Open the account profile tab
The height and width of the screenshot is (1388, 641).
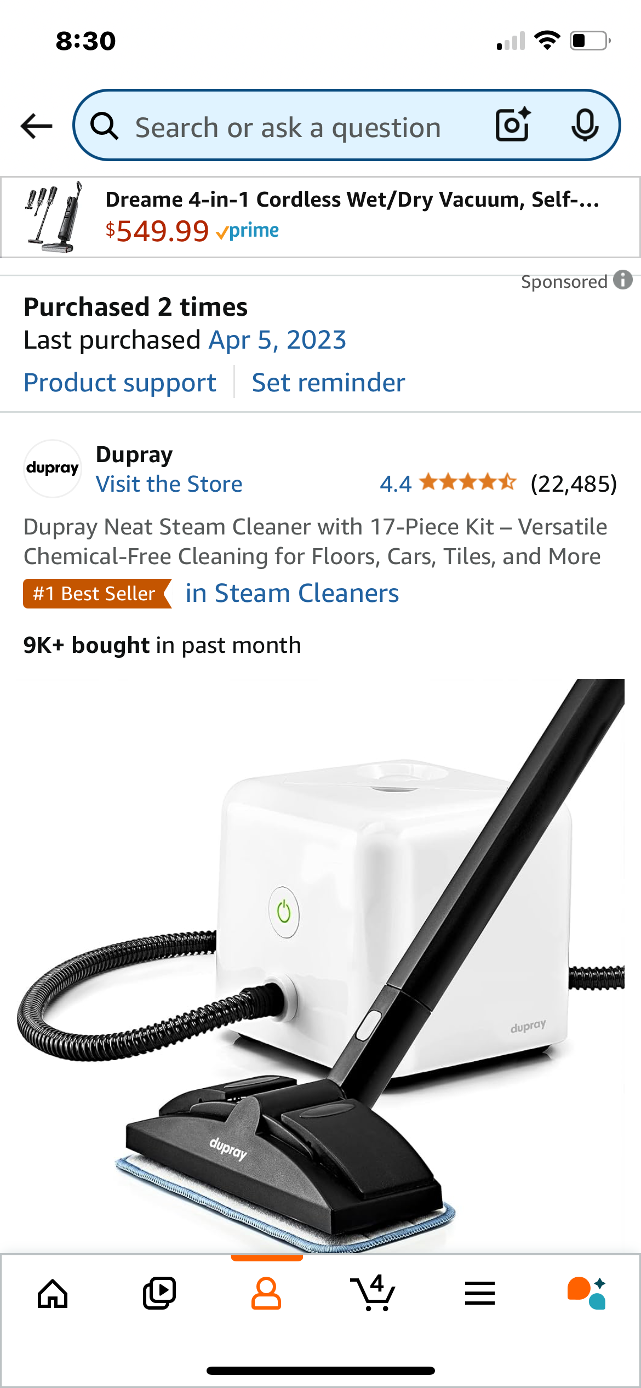pyautogui.click(x=266, y=1294)
